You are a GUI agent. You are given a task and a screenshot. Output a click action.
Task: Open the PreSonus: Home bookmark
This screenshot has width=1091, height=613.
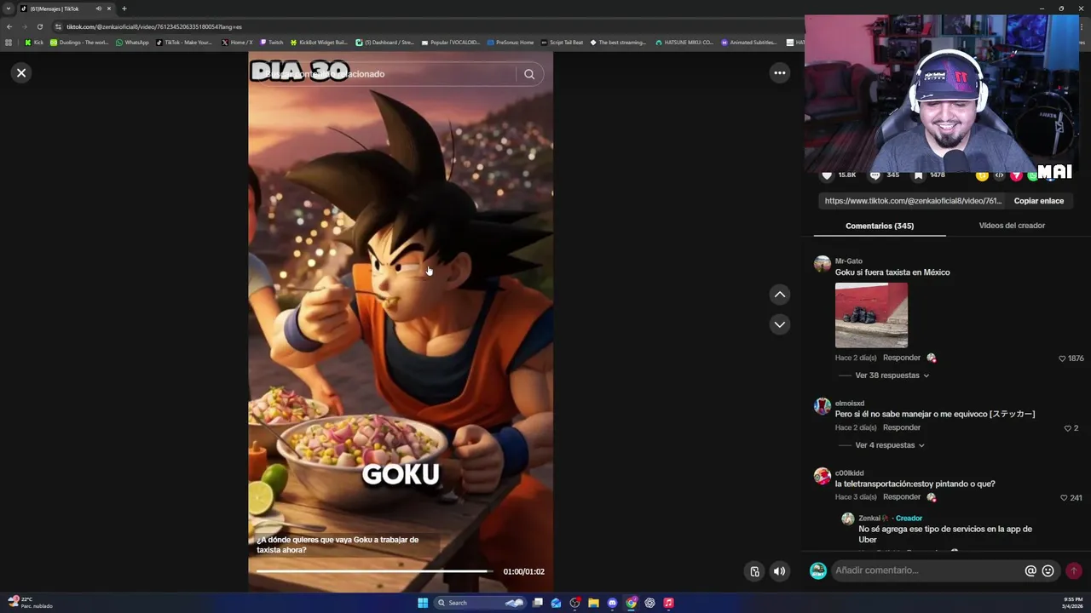511,43
